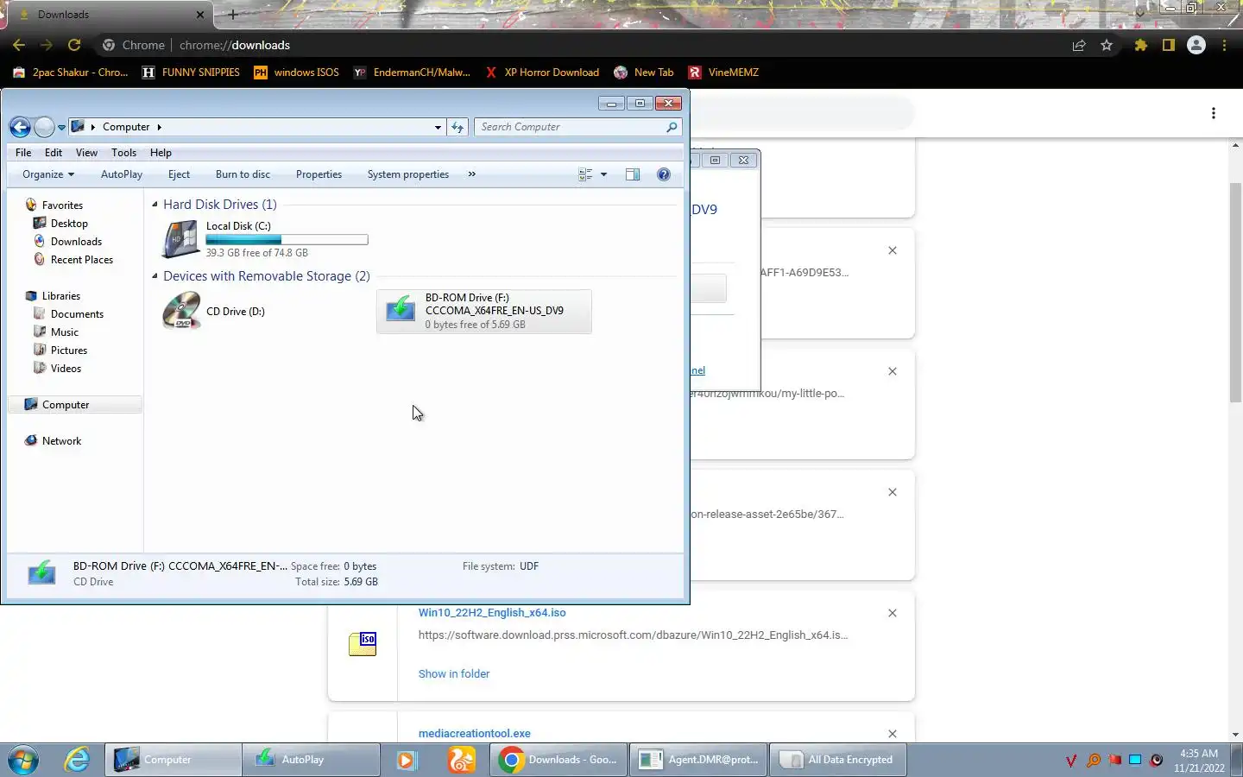Switch to AutoPlay taskbar window

click(311, 760)
